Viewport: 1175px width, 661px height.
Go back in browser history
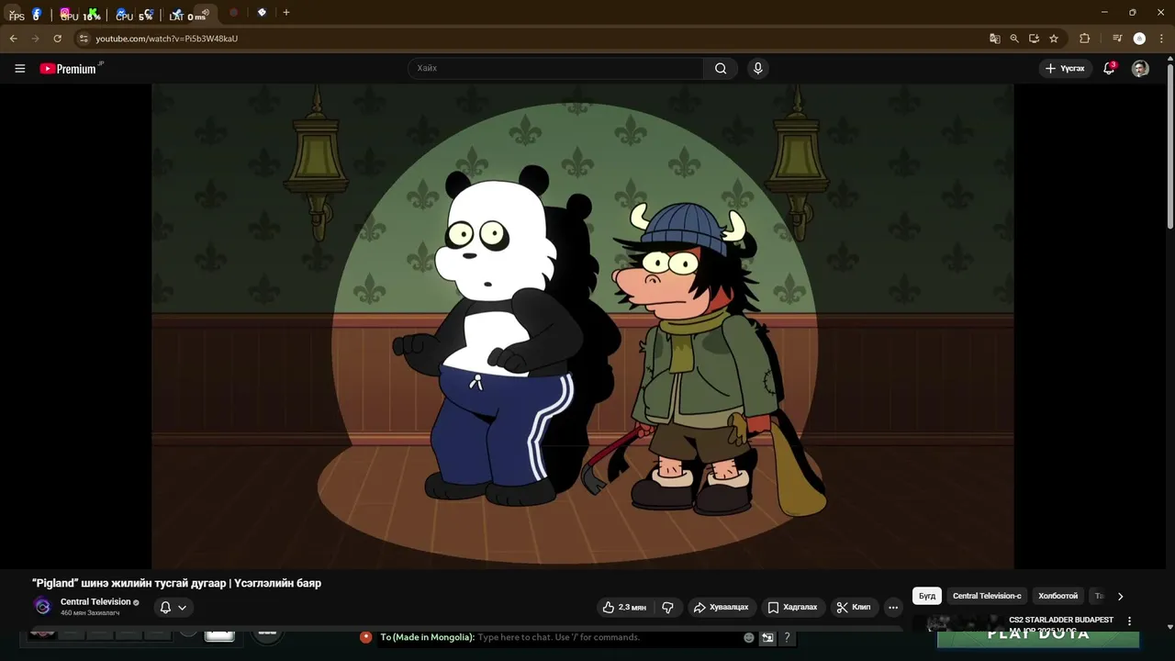[x=13, y=39]
